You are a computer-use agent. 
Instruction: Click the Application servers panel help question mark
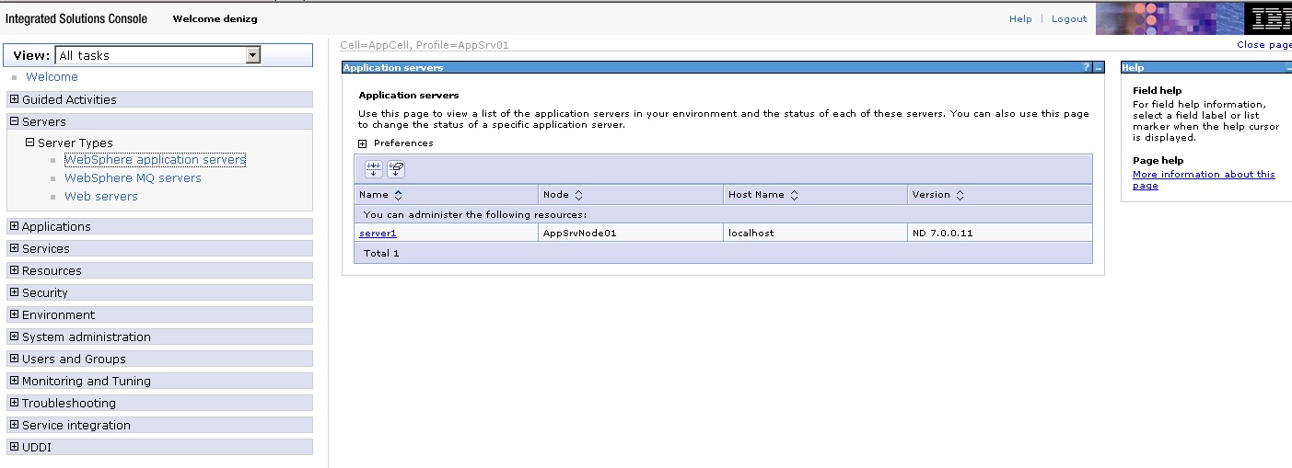[x=1086, y=68]
